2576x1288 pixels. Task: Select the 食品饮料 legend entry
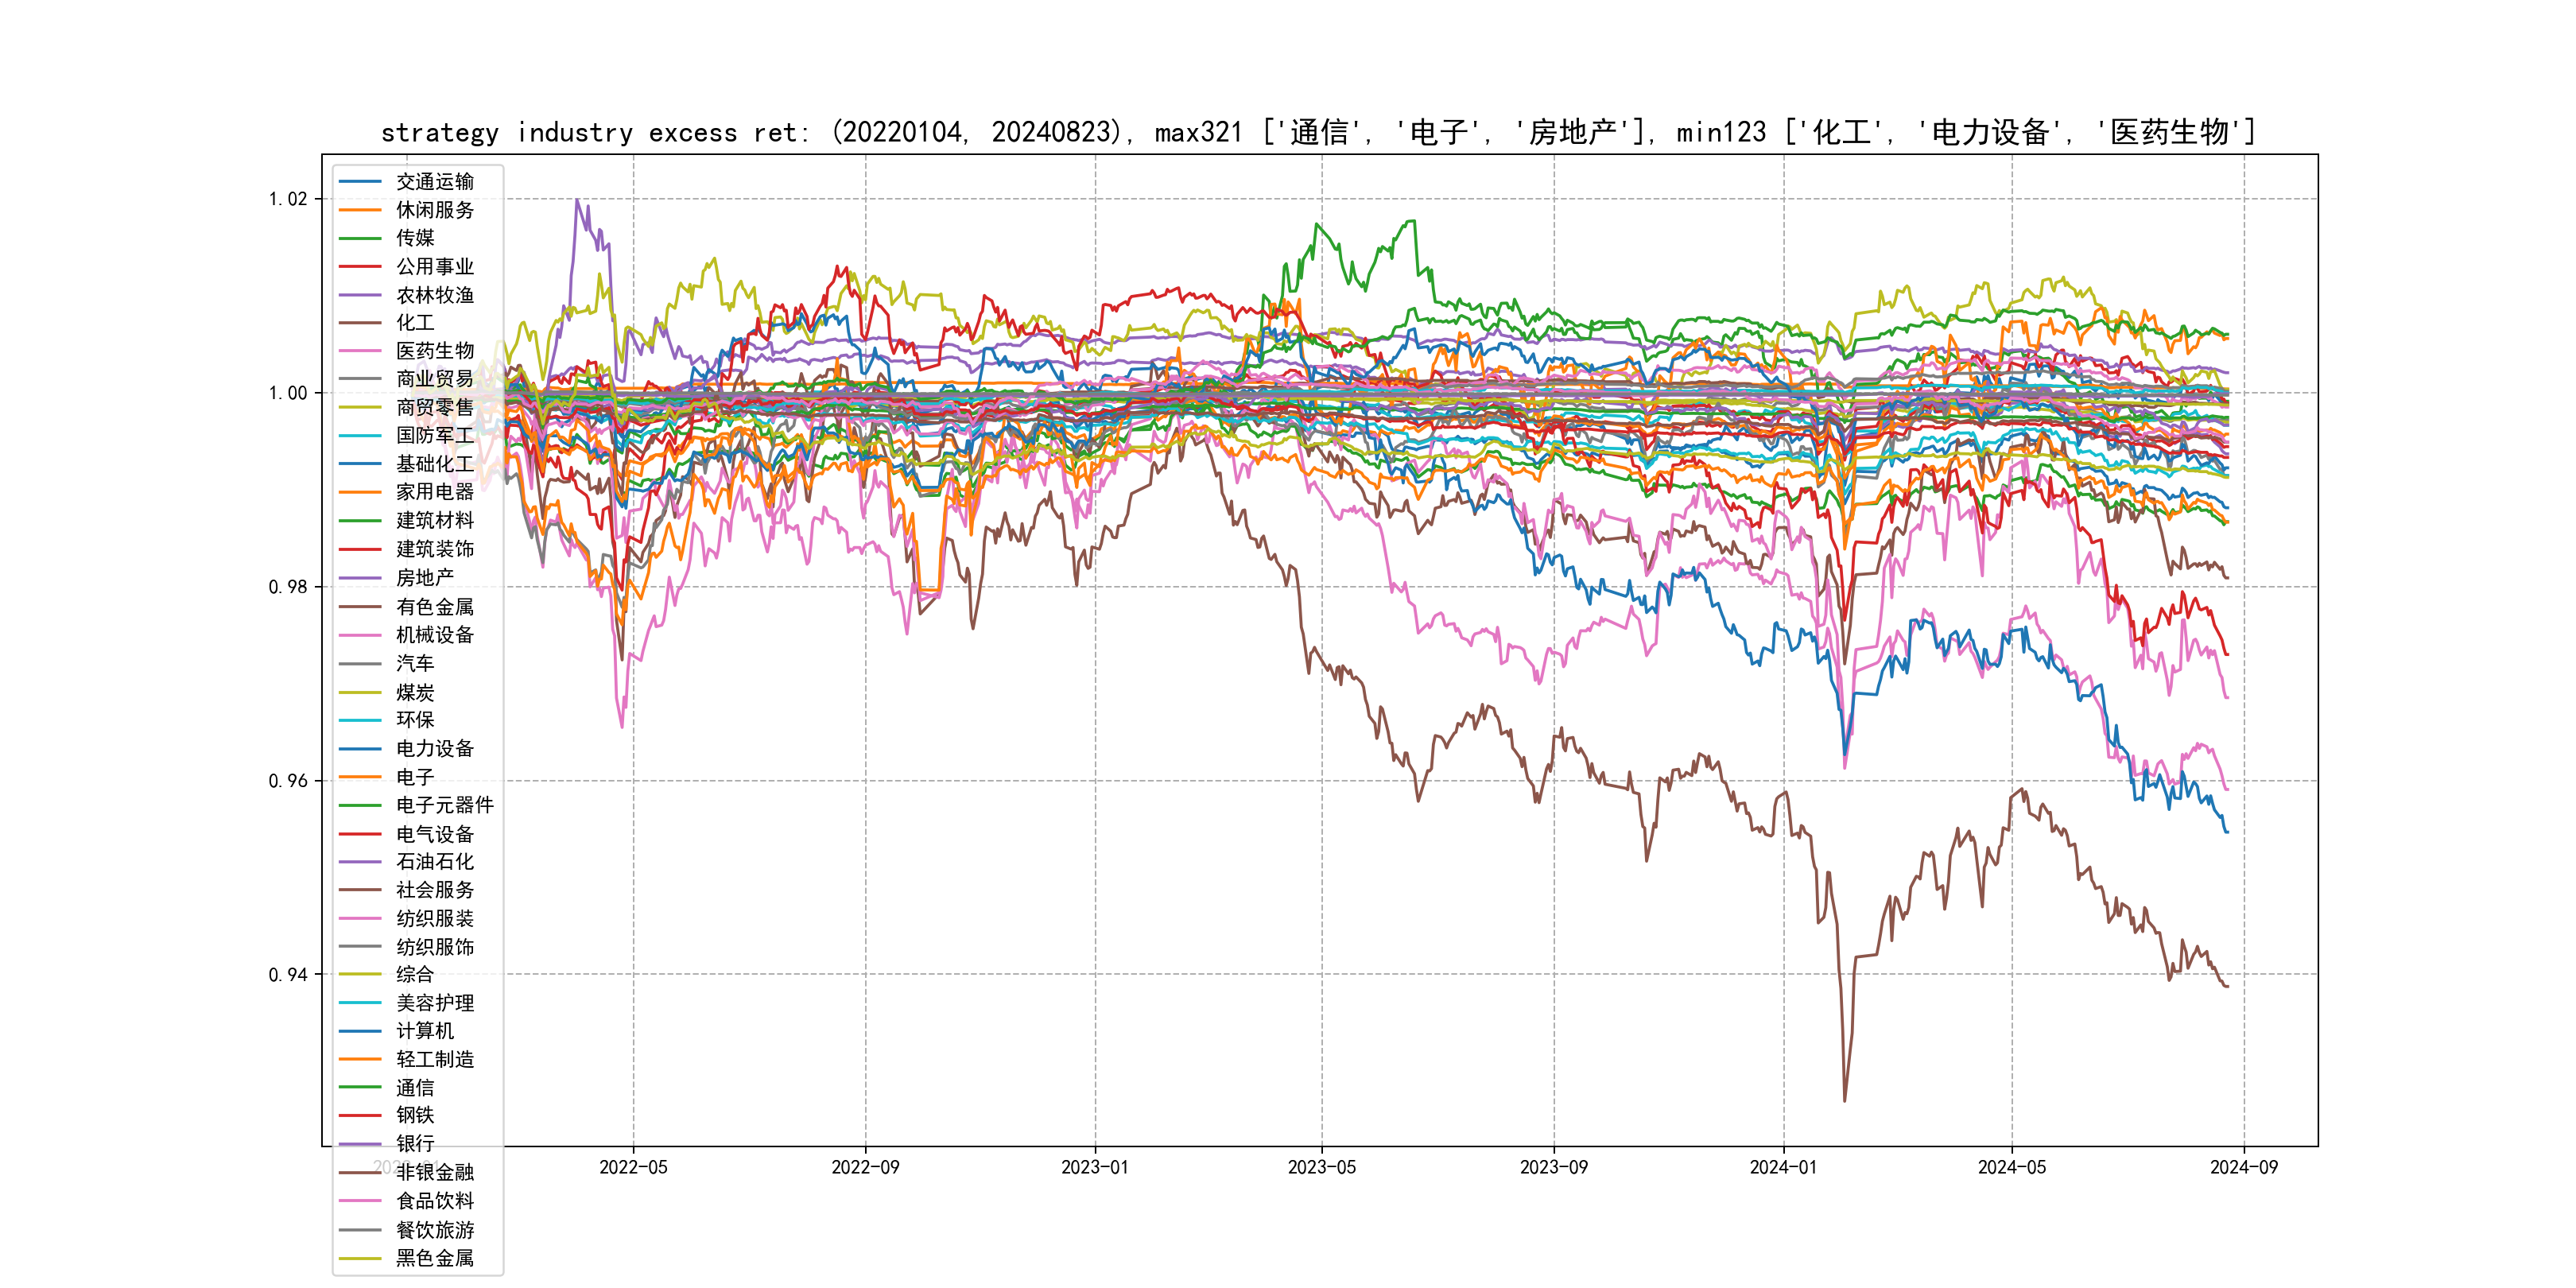coord(434,1200)
